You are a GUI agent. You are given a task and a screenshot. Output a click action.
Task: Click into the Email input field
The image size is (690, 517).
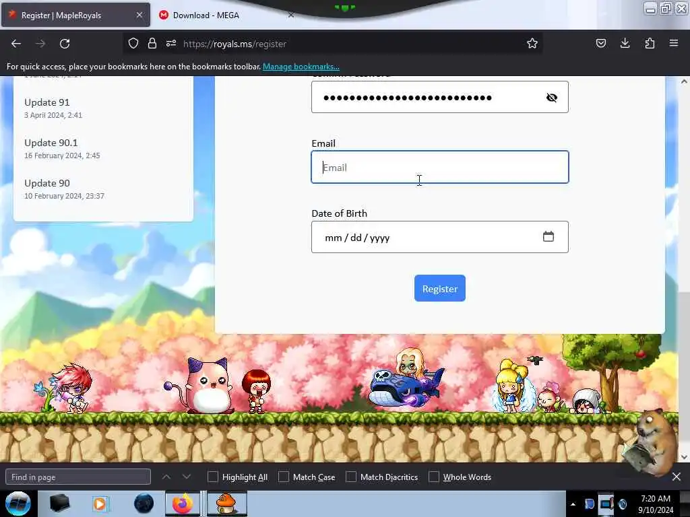click(439, 167)
